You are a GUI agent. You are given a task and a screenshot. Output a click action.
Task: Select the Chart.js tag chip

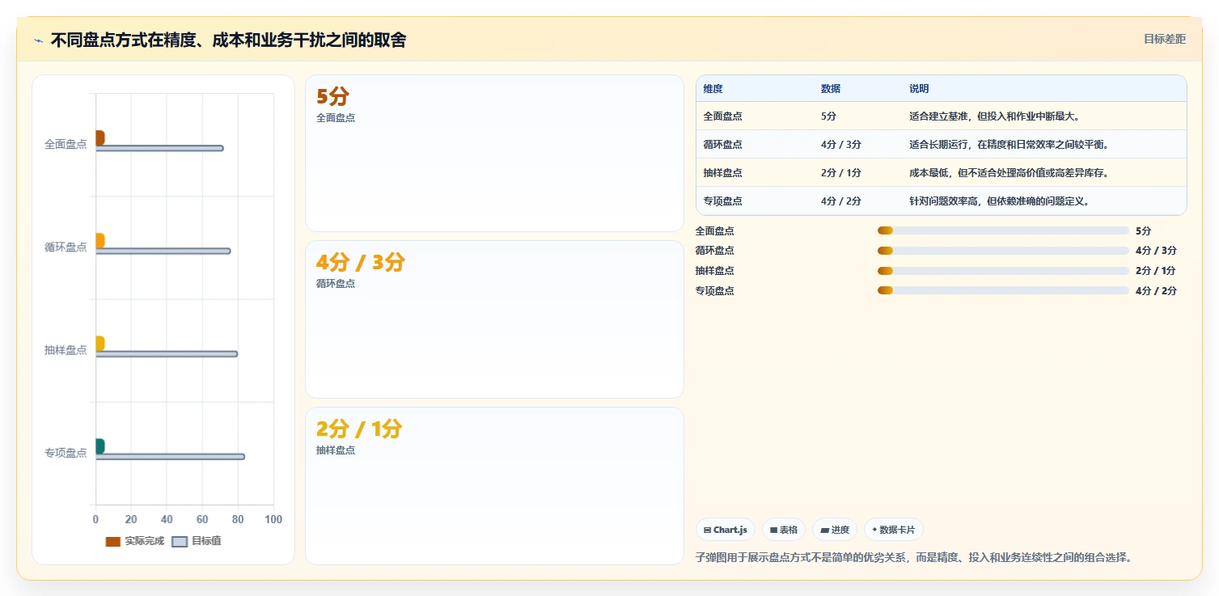pos(726,530)
